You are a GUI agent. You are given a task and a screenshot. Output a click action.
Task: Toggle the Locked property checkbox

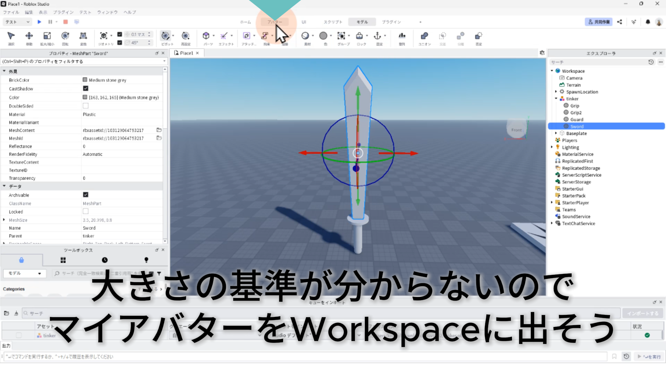tap(86, 212)
